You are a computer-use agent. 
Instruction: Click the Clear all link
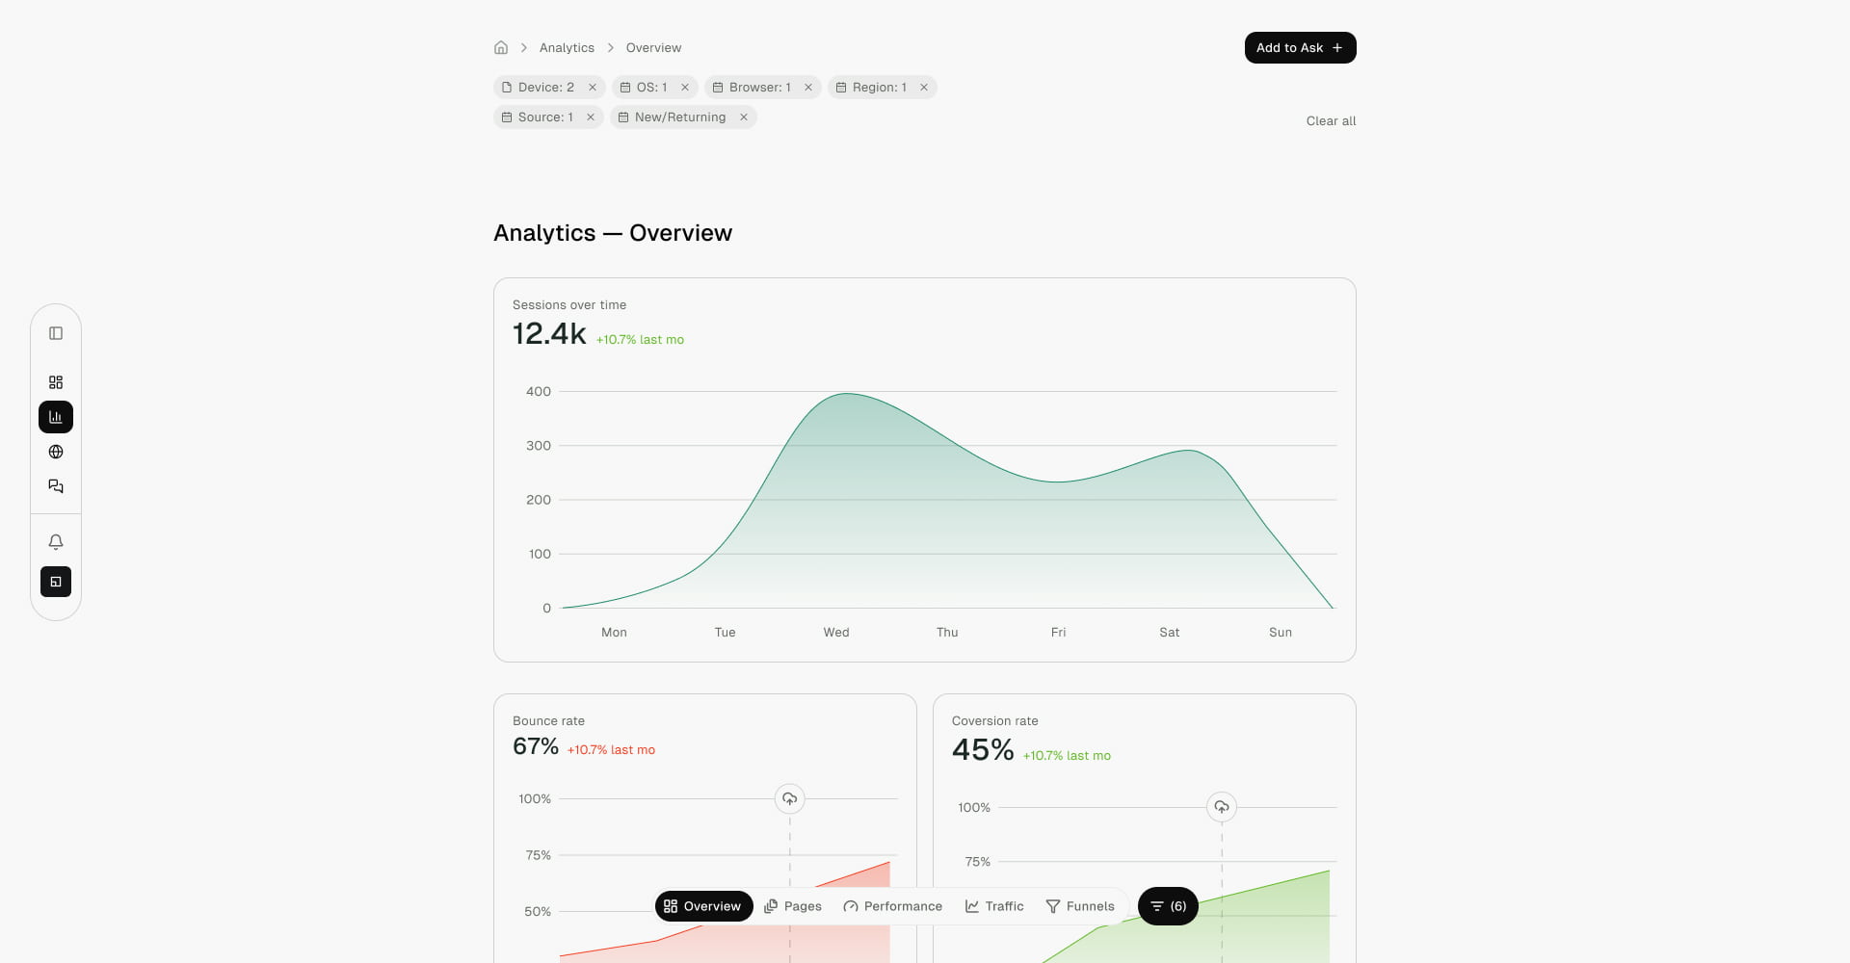pos(1331,121)
